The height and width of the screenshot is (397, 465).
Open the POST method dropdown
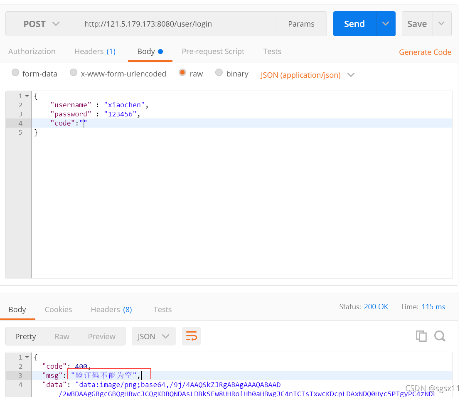pyautogui.click(x=42, y=24)
